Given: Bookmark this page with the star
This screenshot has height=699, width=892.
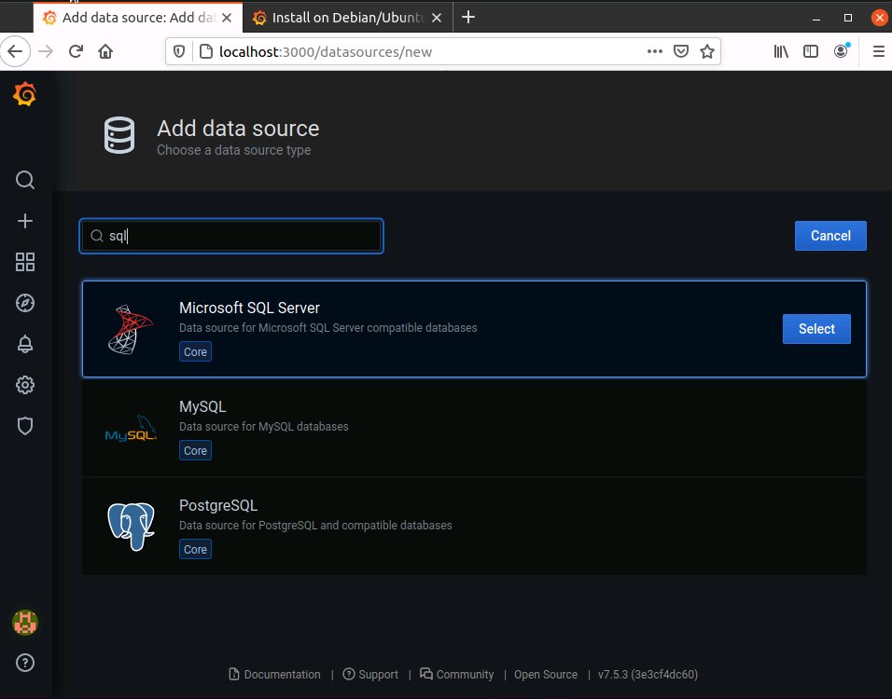Looking at the screenshot, I should [x=707, y=51].
